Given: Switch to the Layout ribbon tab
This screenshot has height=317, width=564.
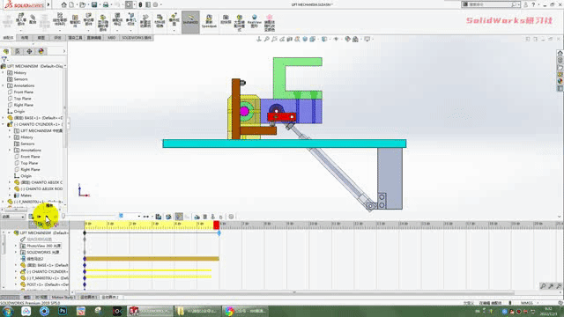Looking at the screenshot, I should [25, 38].
